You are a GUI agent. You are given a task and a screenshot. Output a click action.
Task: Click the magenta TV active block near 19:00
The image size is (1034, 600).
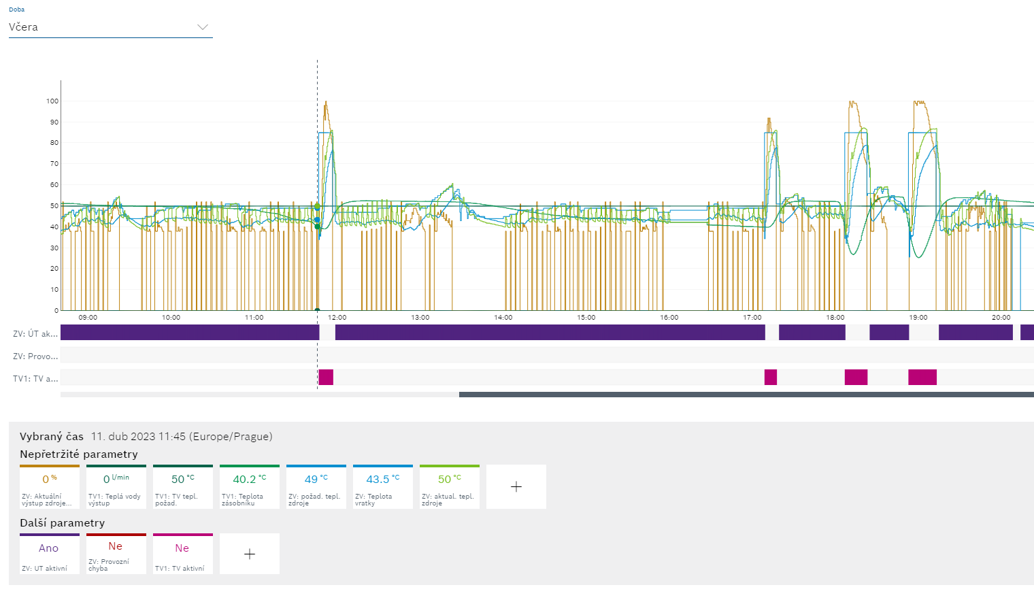coord(922,378)
